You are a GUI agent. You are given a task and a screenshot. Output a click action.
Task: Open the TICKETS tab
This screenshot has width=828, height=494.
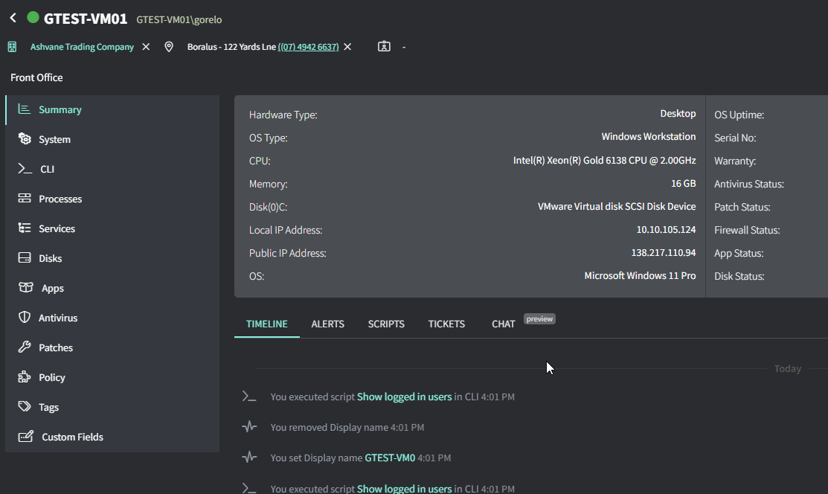click(446, 324)
